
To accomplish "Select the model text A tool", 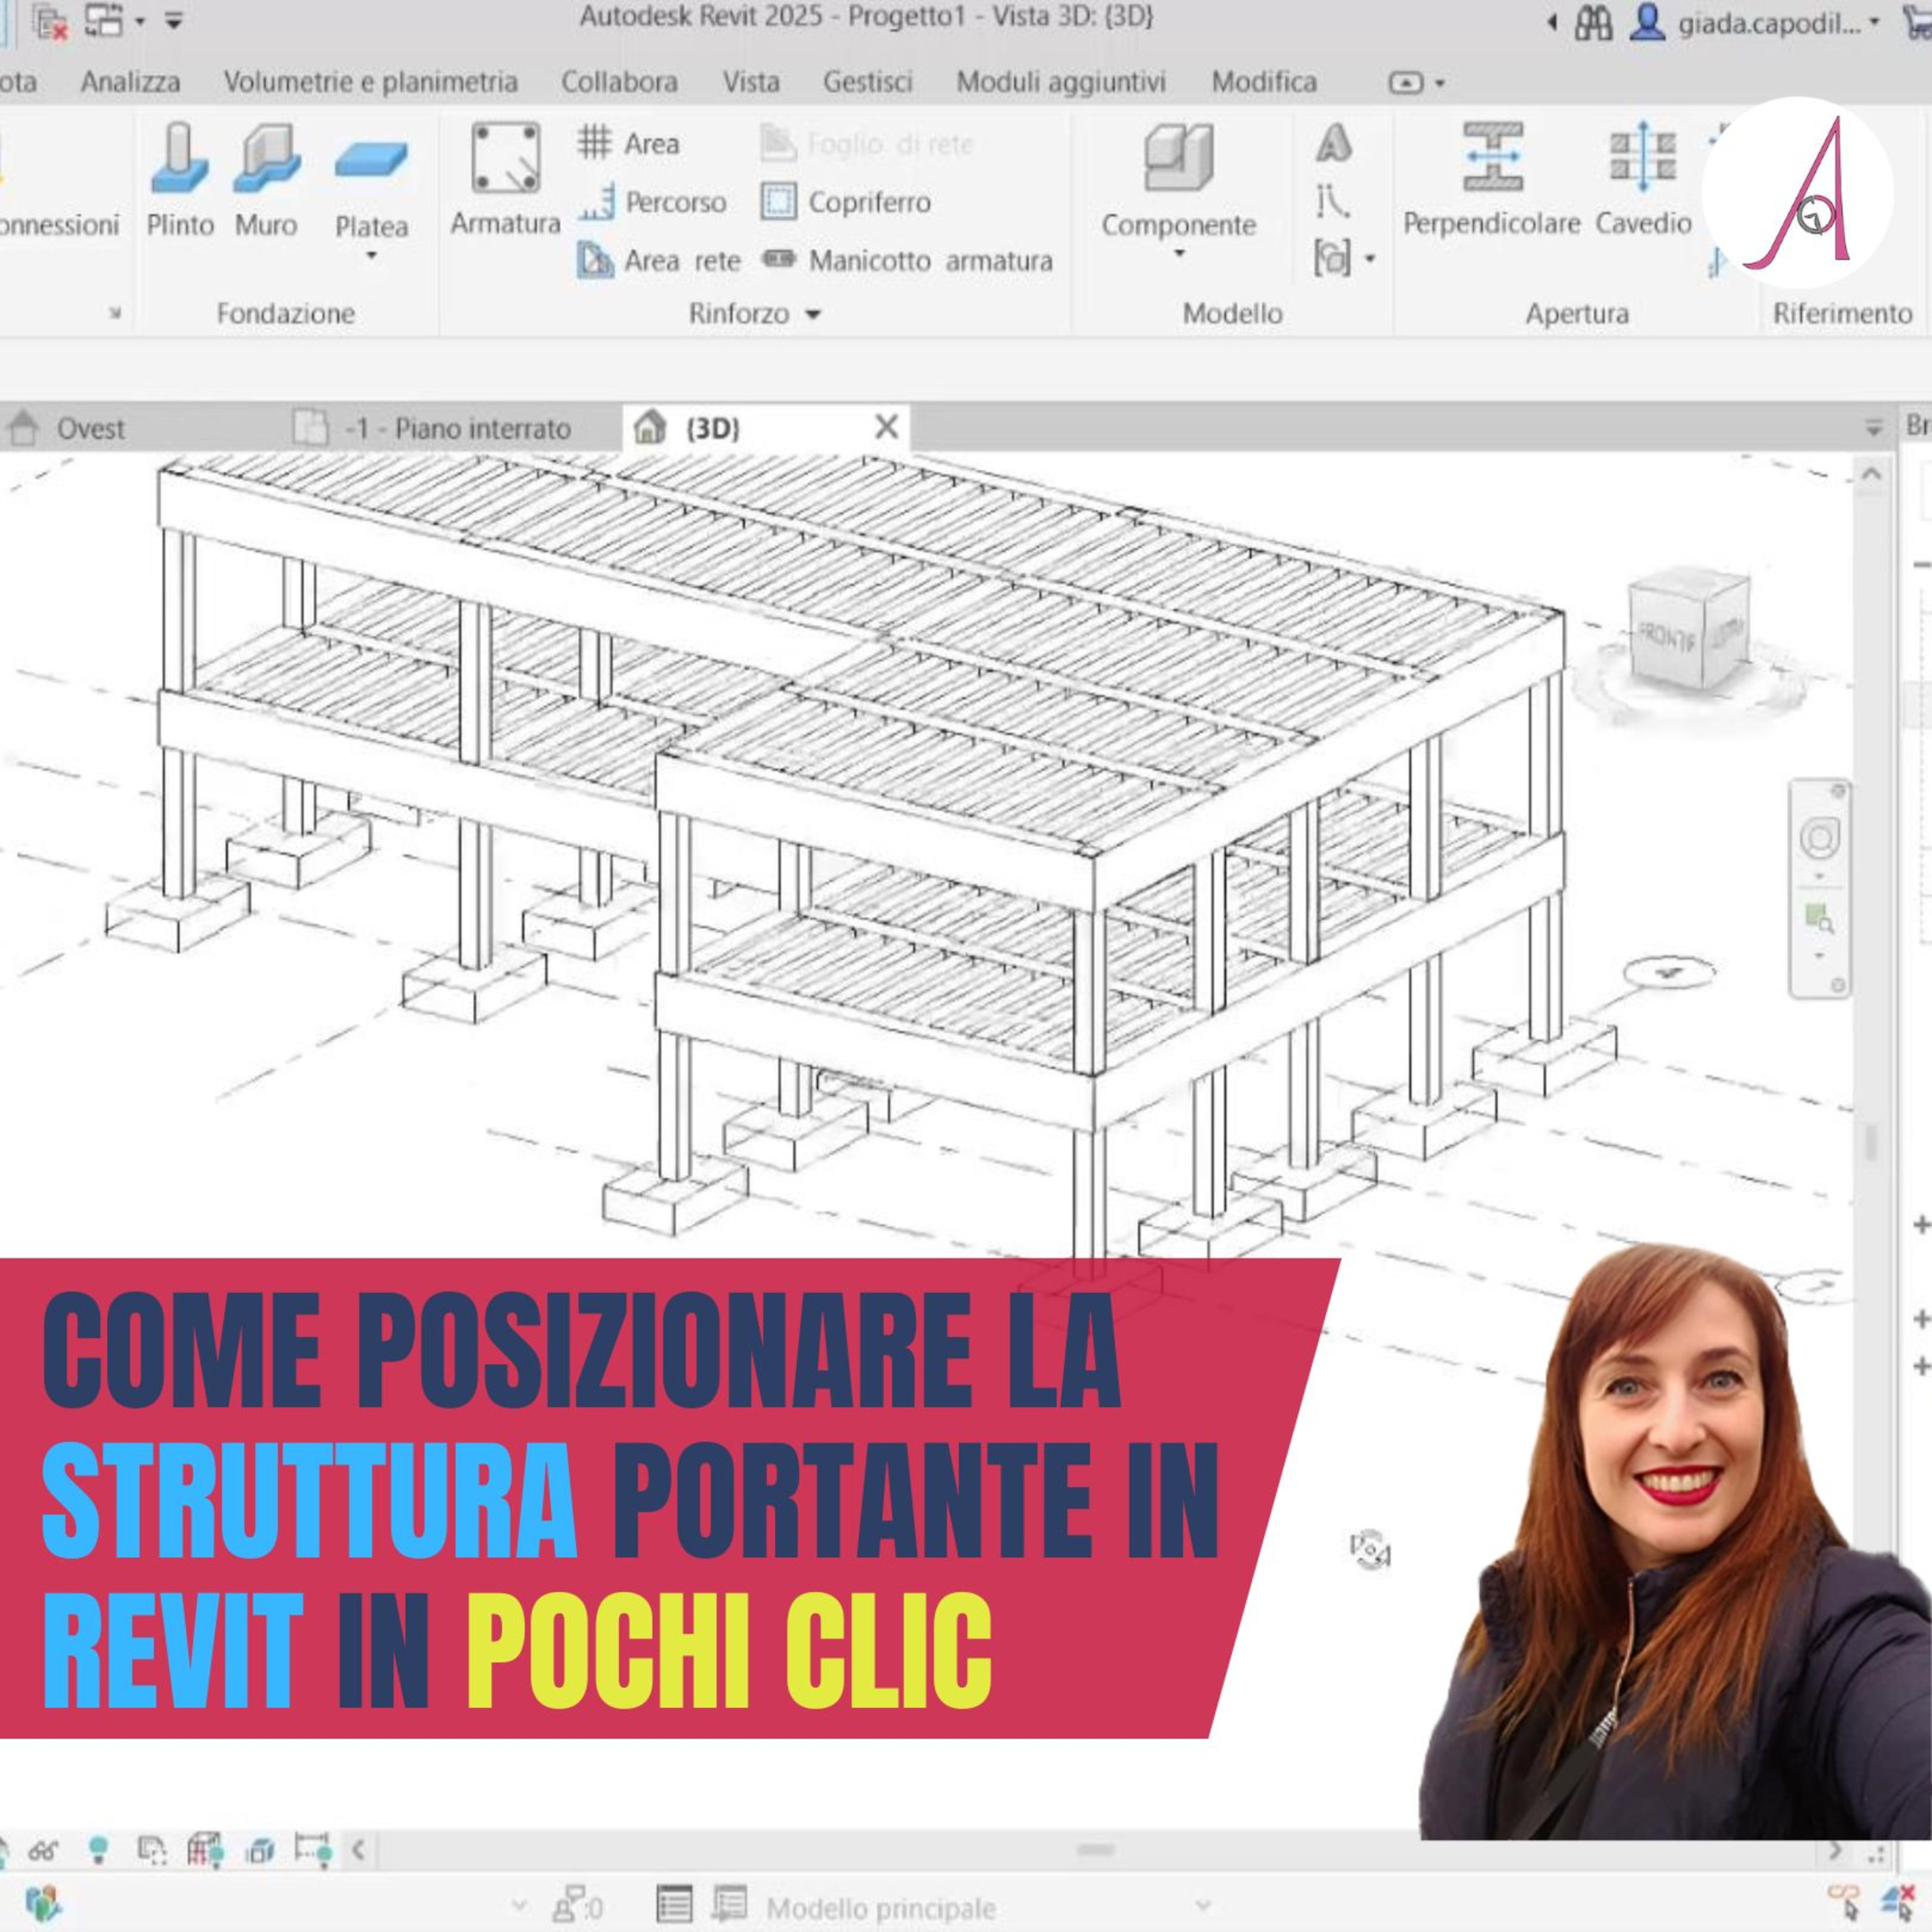I will click(x=1334, y=143).
